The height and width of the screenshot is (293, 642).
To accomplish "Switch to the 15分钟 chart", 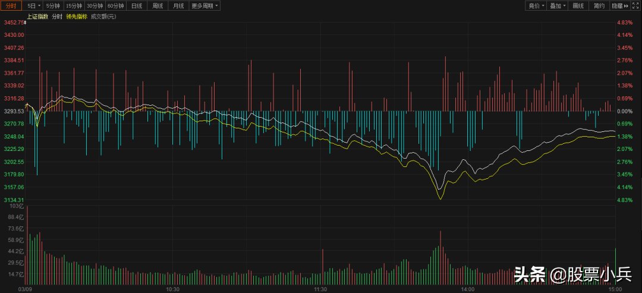I will tap(74, 5).
